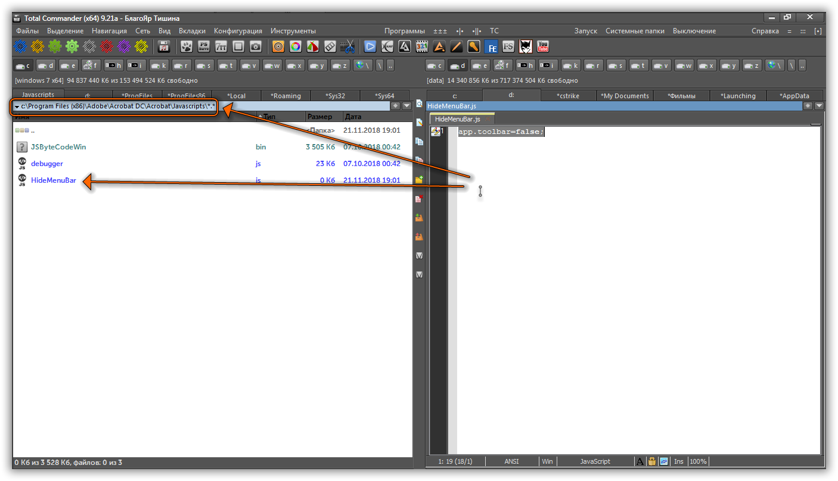The image size is (838, 481).
Task: Switch to the *AppData tab
Action: 794,95
